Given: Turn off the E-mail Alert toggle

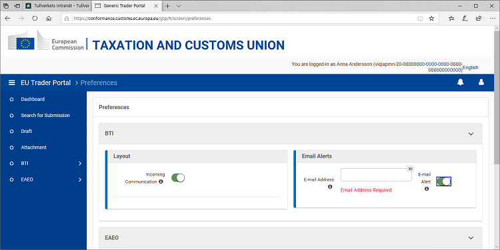Looking at the screenshot, I should tap(443, 182).
